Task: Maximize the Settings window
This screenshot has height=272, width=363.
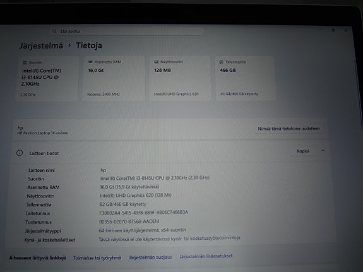Action: tap(333, 30)
